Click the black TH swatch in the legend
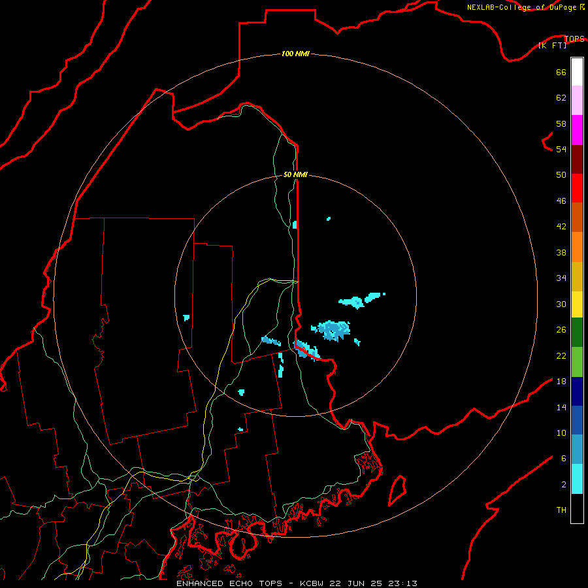Viewport: 588px width, 588px height. [577, 508]
